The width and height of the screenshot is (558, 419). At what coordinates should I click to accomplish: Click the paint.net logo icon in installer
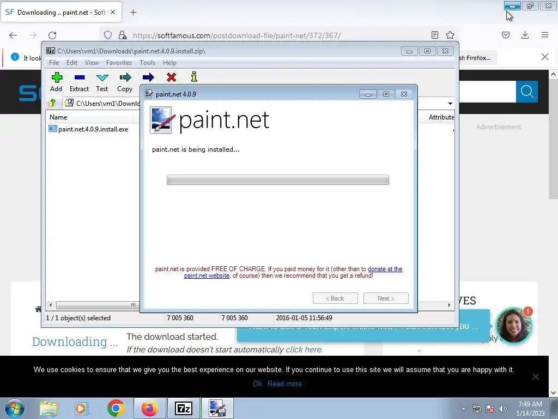[x=161, y=120]
